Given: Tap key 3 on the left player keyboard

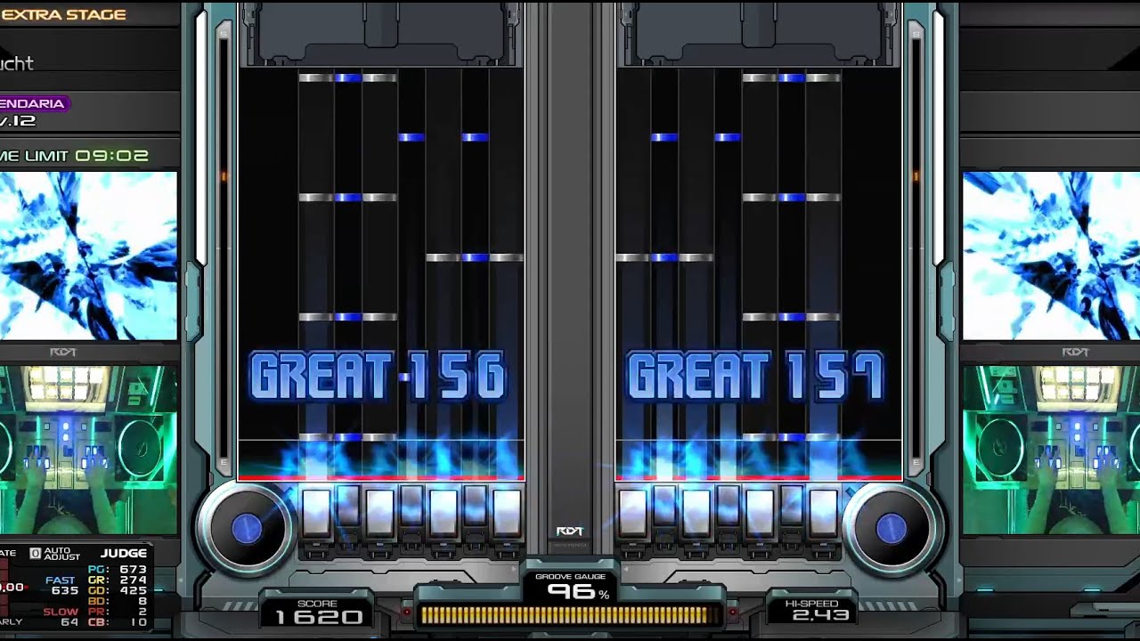Looking at the screenshot, I should (x=379, y=514).
